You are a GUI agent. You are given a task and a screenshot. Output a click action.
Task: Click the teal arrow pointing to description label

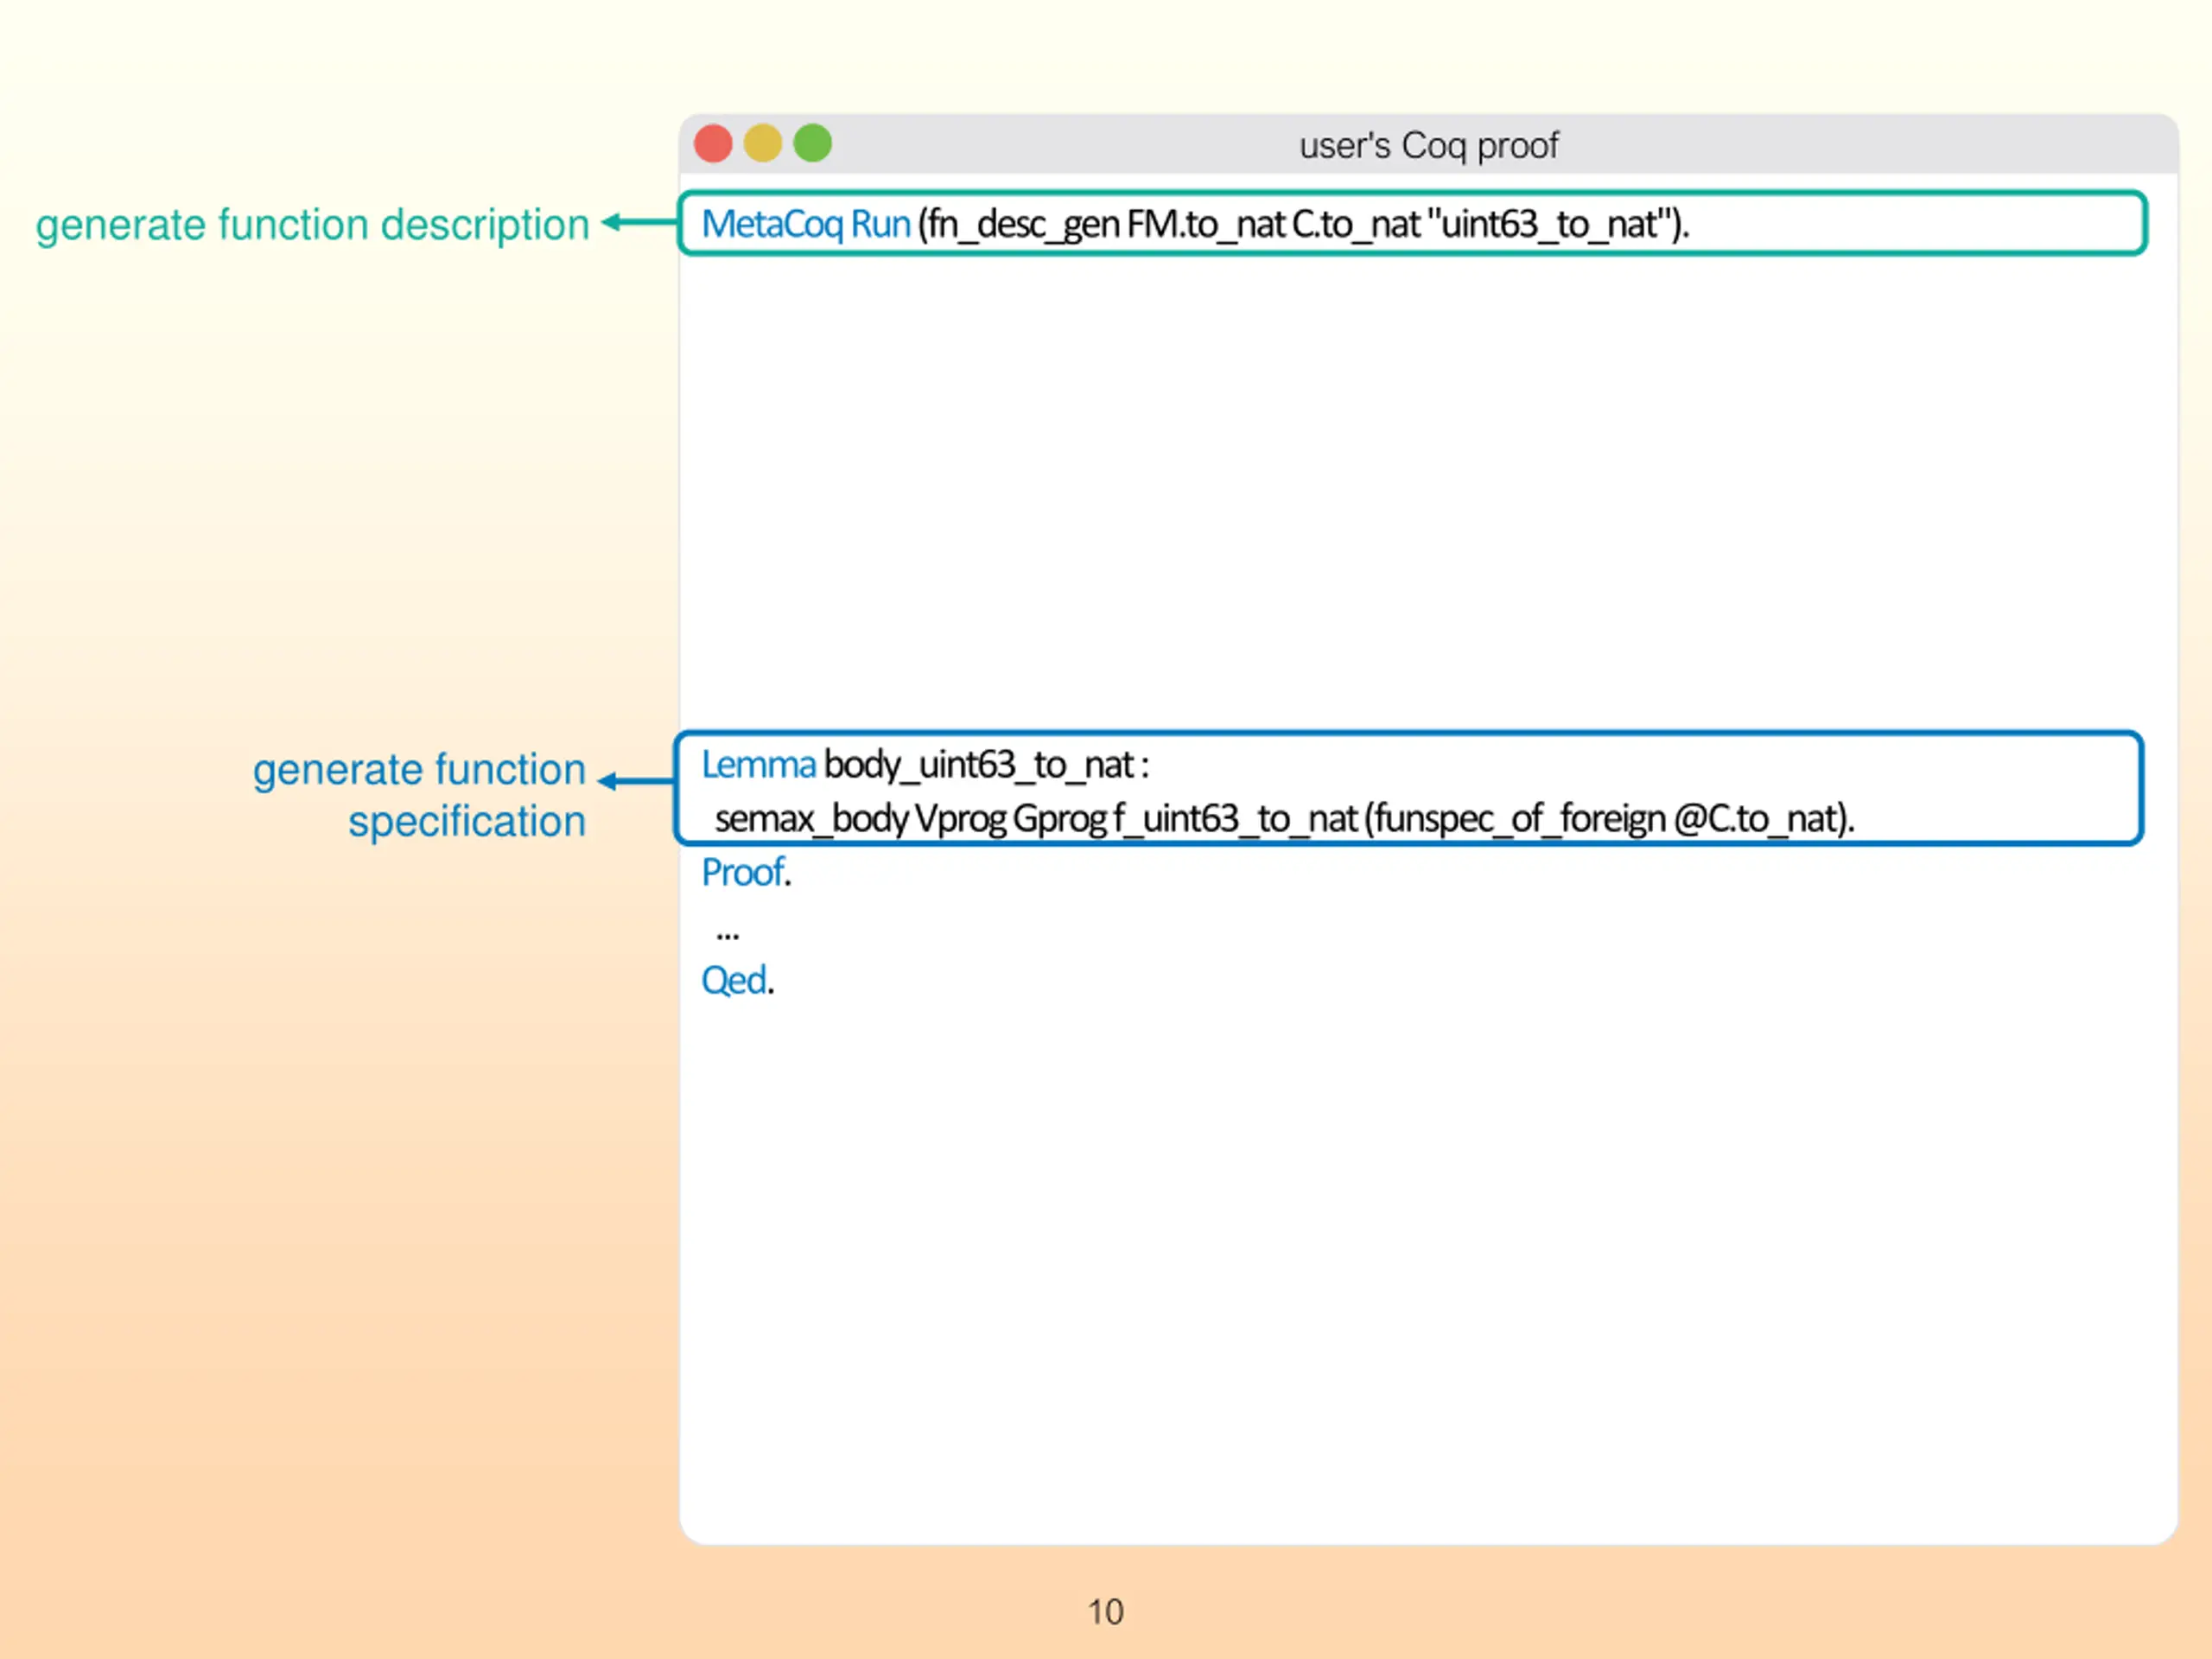(640, 222)
